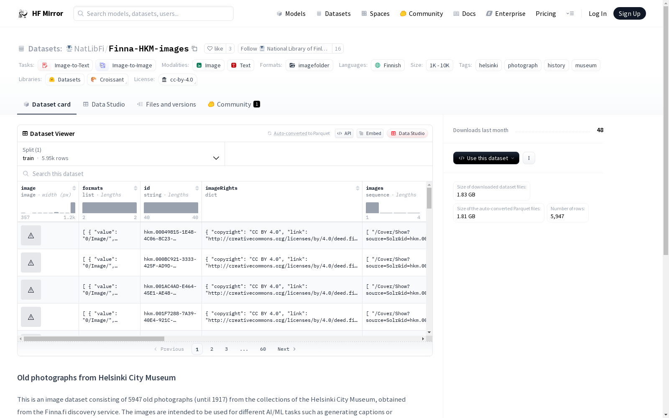Click the warning image thumbnail in hkm.00049815 row
This screenshot has width=669, height=418.
(31, 235)
